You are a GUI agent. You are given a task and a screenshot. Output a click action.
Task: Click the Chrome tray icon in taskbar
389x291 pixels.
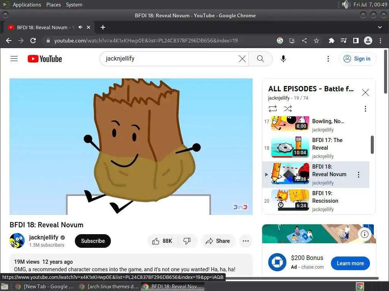(360, 286)
